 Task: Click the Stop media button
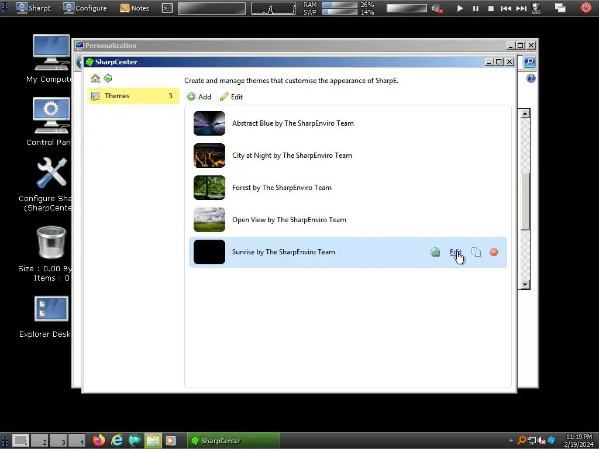pos(491,8)
